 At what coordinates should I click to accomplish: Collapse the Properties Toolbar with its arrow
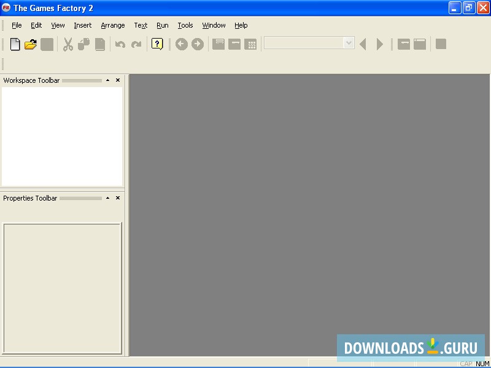pyautogui.click(x=108, y=198)
